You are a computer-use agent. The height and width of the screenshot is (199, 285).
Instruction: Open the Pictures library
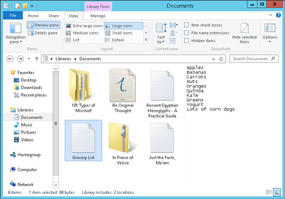pyautogui.click(x=25, y=132)
